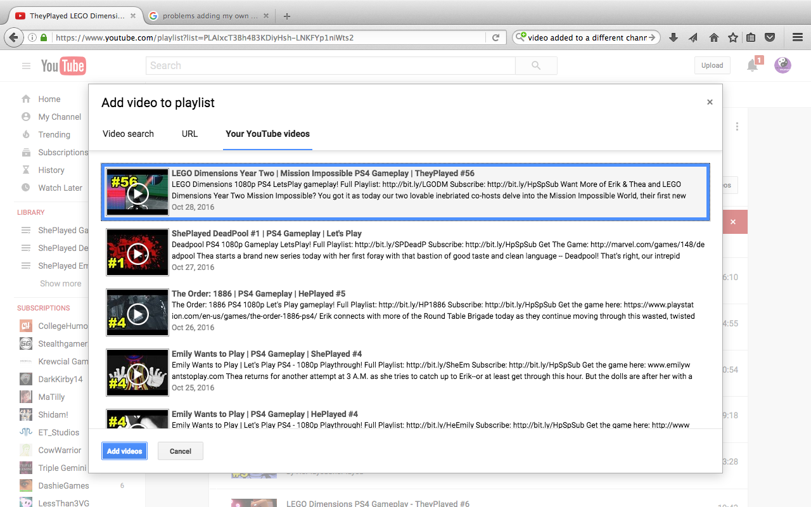Click the My Channel sidebar icon
Screen dimensions: 811x507
[26, 117]
